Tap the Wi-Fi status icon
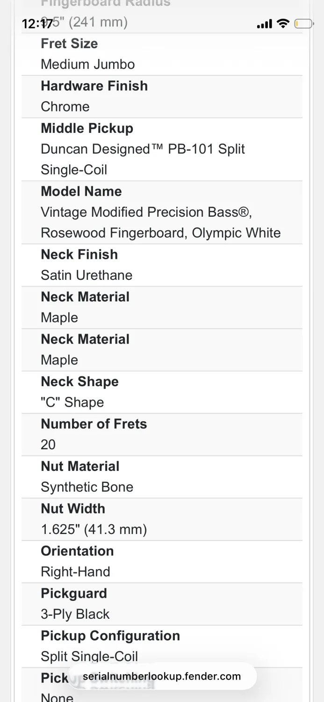324x702 pixels. (x=283, y=24)
